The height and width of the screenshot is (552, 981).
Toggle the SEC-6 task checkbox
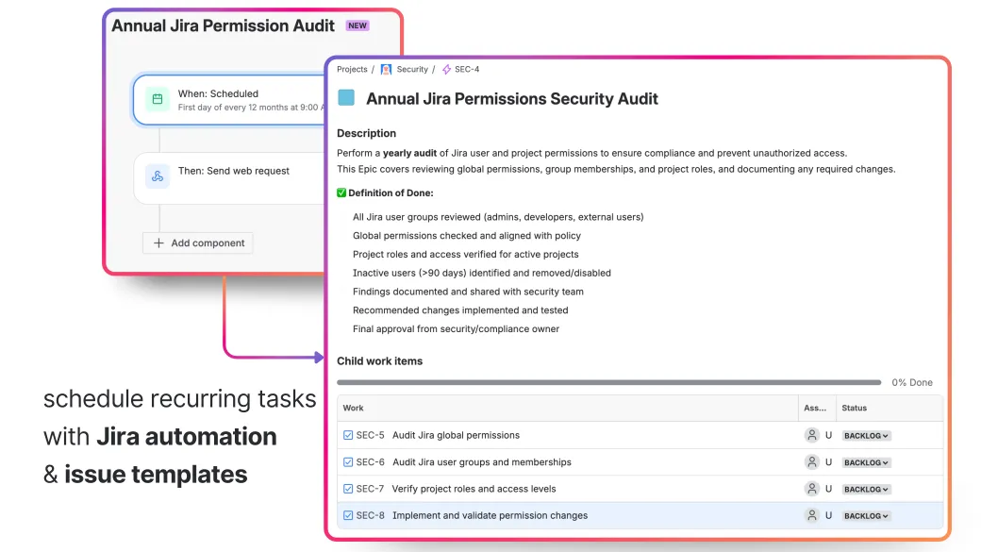click(x=349, y=461)
